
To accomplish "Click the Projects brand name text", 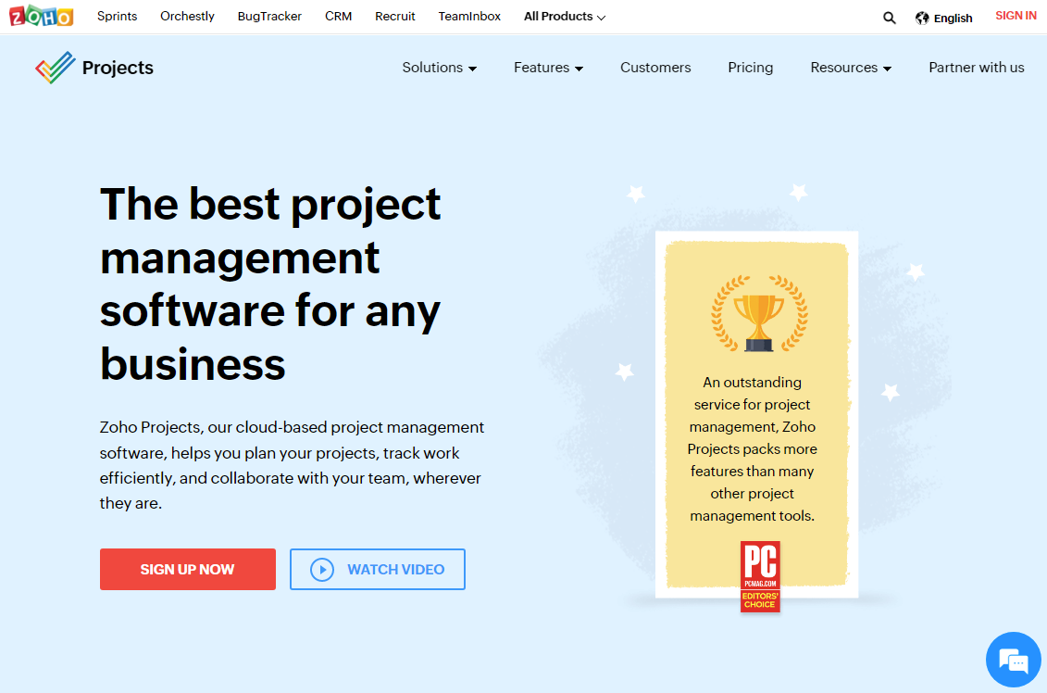I will point(118,68).
